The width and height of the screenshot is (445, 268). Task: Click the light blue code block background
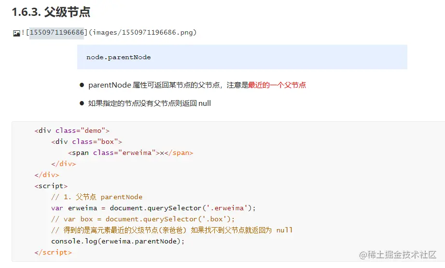click(x=242, y=57)
